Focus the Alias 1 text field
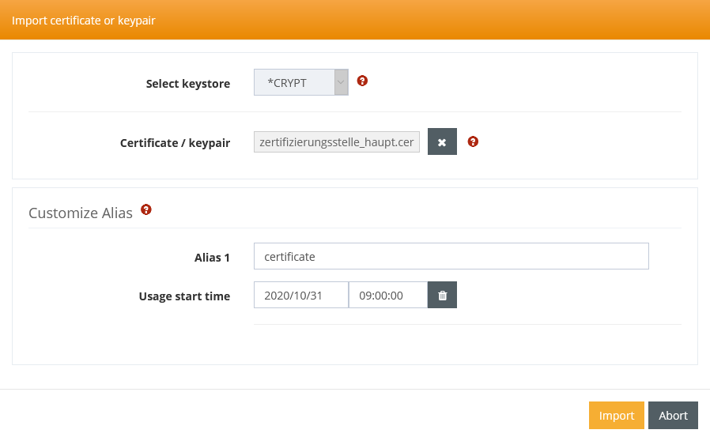Screen dimensions: 710x441 (451, 256)
